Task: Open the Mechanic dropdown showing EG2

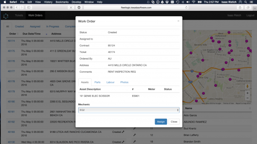Action: pos(129,110)
